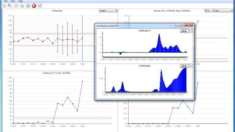Click the red stop button in toolbar
This screenshot has width=235, height=132.
(34, 6)
